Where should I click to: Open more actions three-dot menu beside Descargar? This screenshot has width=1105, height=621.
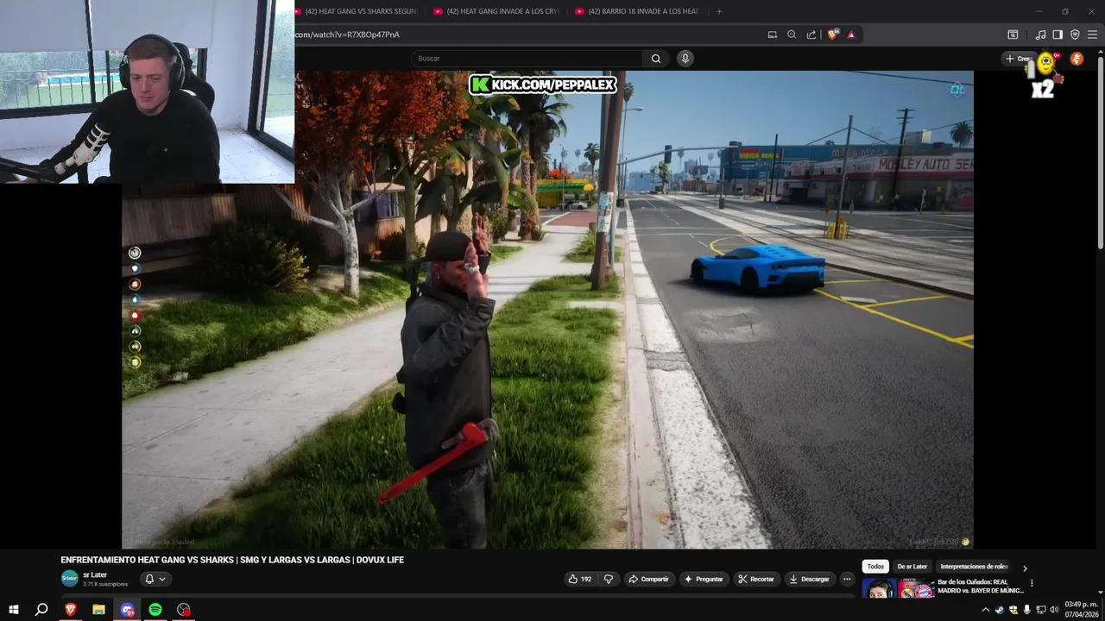click(847, 579)
